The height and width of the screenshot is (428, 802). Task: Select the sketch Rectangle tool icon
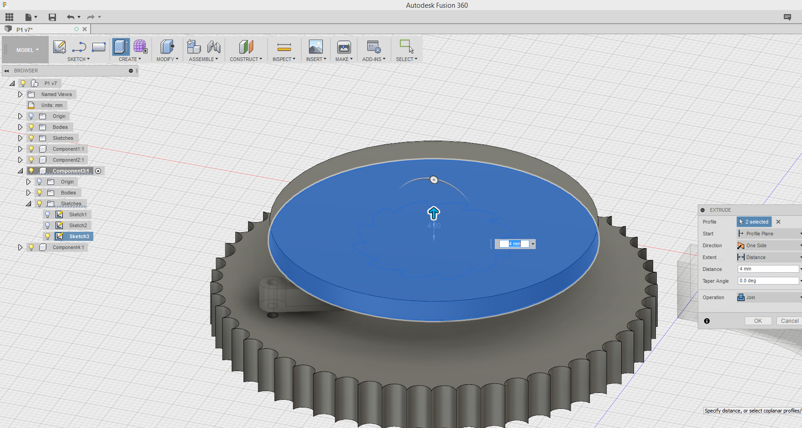coord(99,47)
